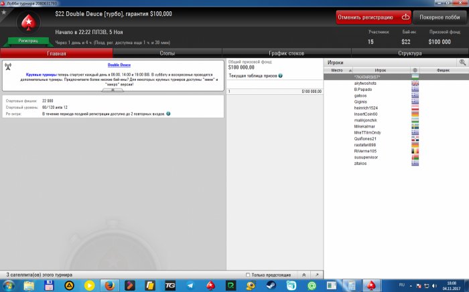469x292 pixels.
Task: Click the Крупные турниры link text
Action: (x=42, y=75)
